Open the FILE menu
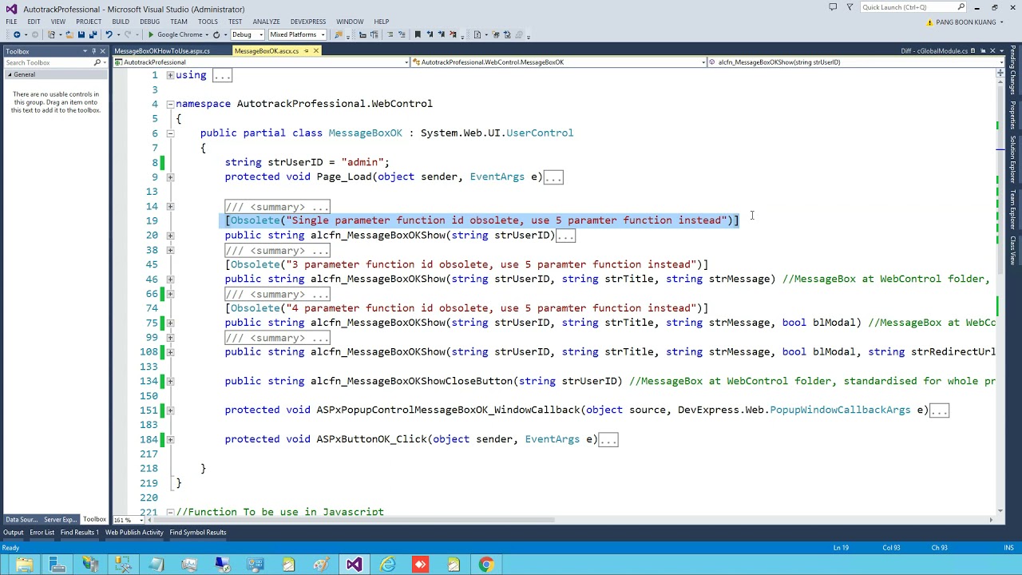1022x575 pixels. click(12, 22)
